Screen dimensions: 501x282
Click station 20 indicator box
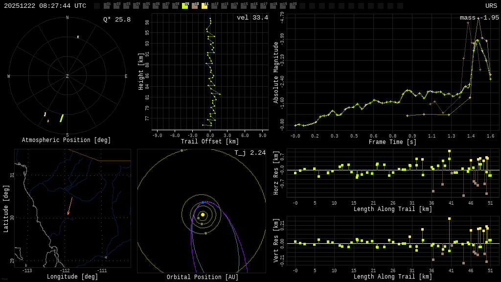click(x=293, y=6)
